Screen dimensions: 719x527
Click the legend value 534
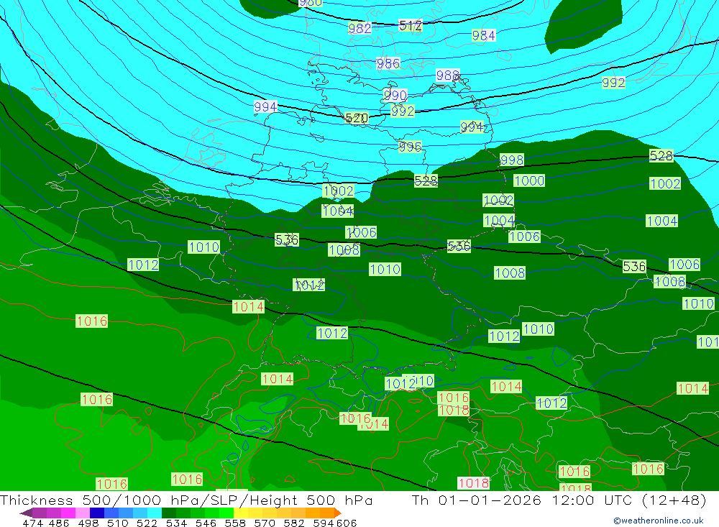pos(176,523)
